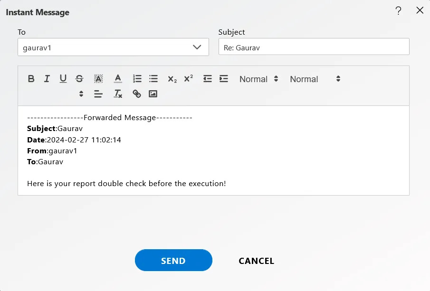Click the 'From:gaurav1' line
The image size is (430, 291).
tap(52, 151)
